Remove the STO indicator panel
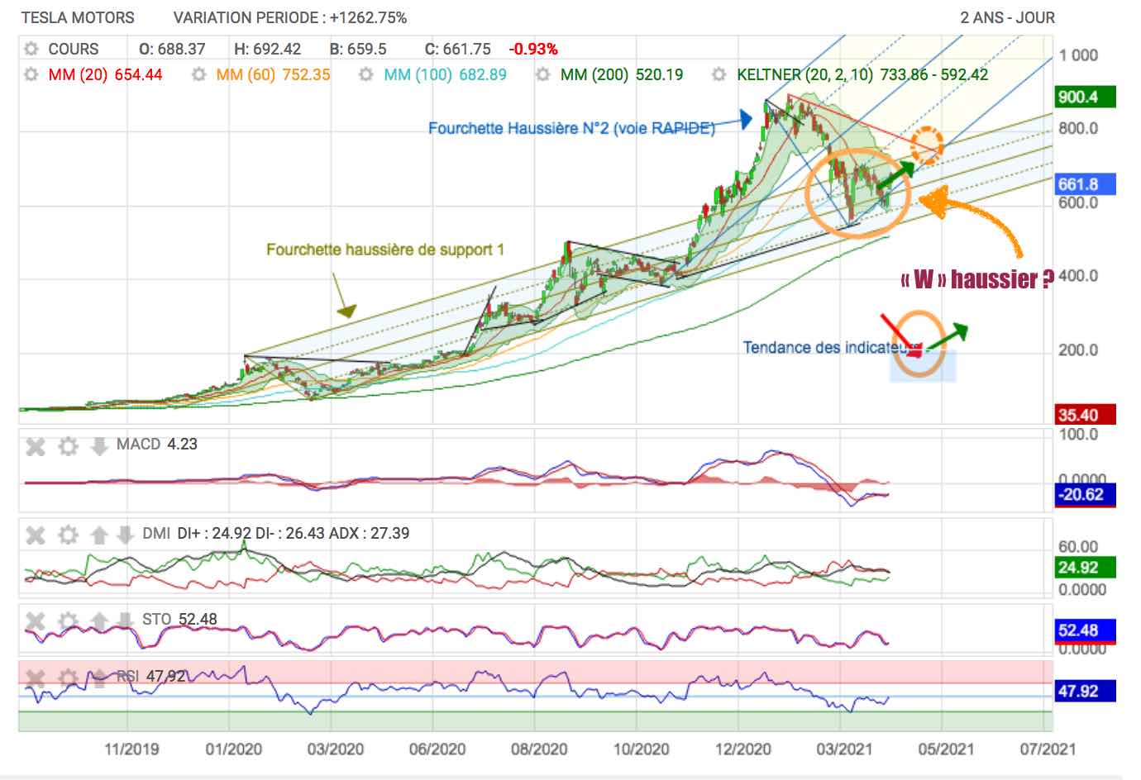Image resolution: width=1141 pixels, height=780 pixels. tap(36, 621)
